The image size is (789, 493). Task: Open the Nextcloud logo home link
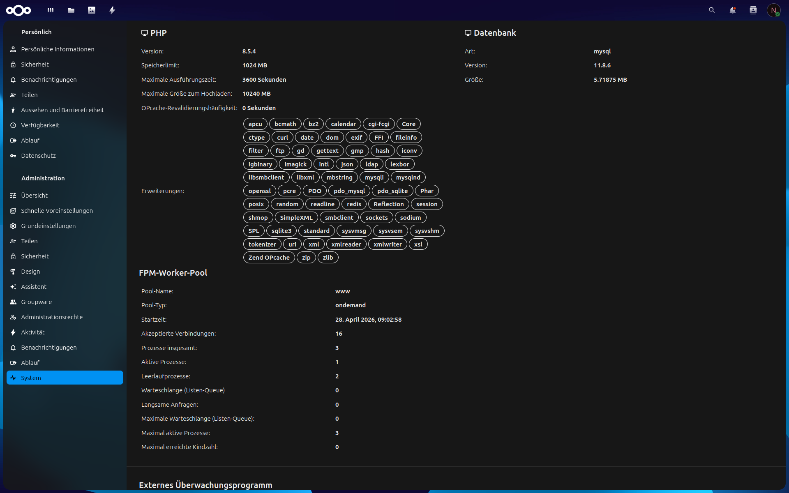pos(18,10)
